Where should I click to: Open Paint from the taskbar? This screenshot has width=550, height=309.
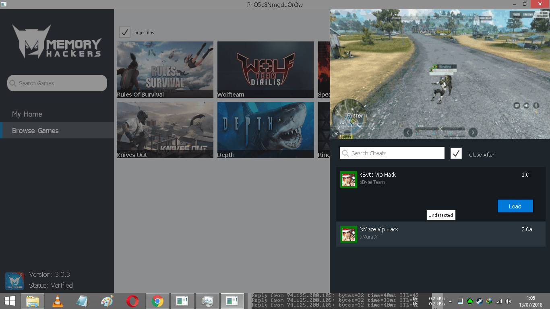(107, 301)
